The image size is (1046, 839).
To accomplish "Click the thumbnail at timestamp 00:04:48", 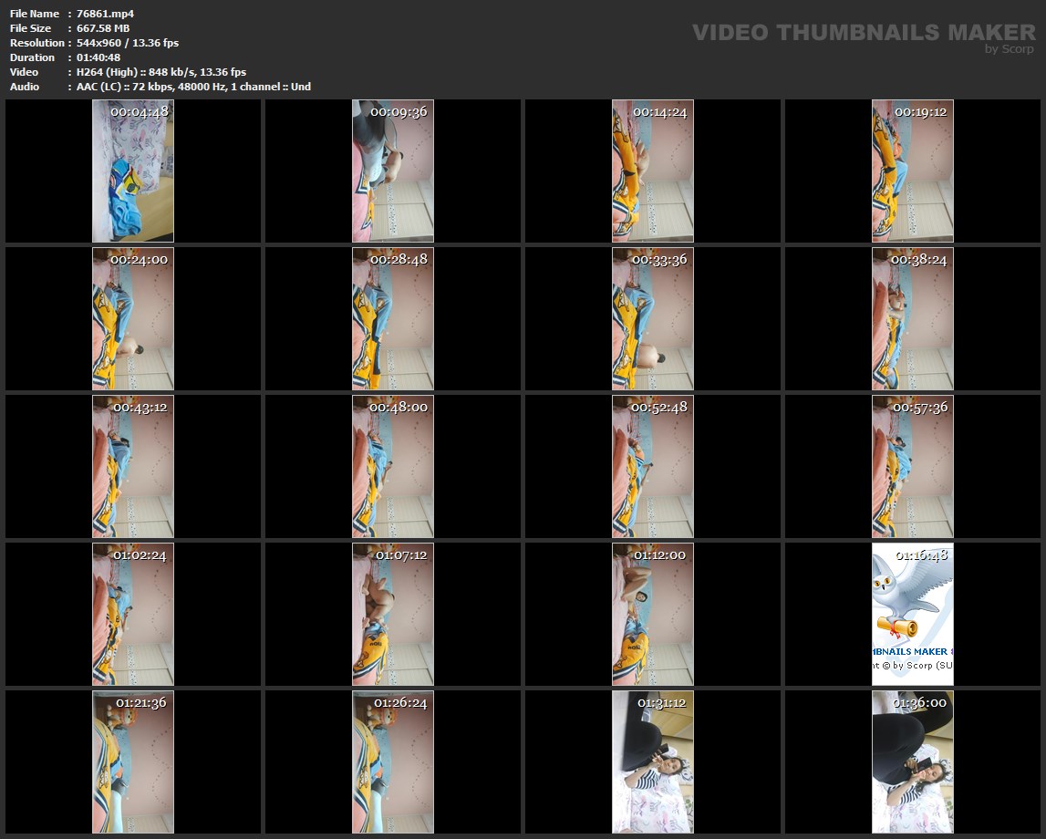I will (x=133, y=171).
